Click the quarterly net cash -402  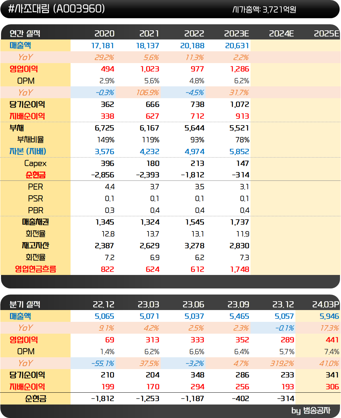[x=240, y=398]
